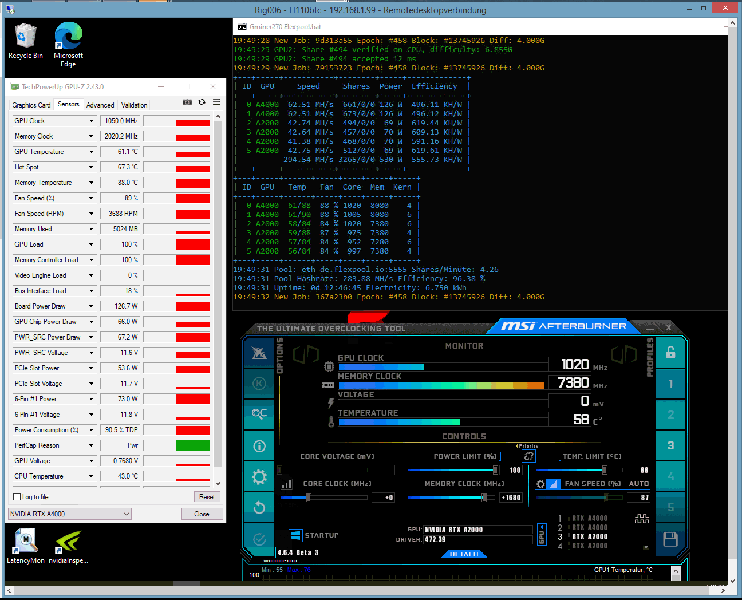Toggle fan speed AUTO mode

click(638, 484)
